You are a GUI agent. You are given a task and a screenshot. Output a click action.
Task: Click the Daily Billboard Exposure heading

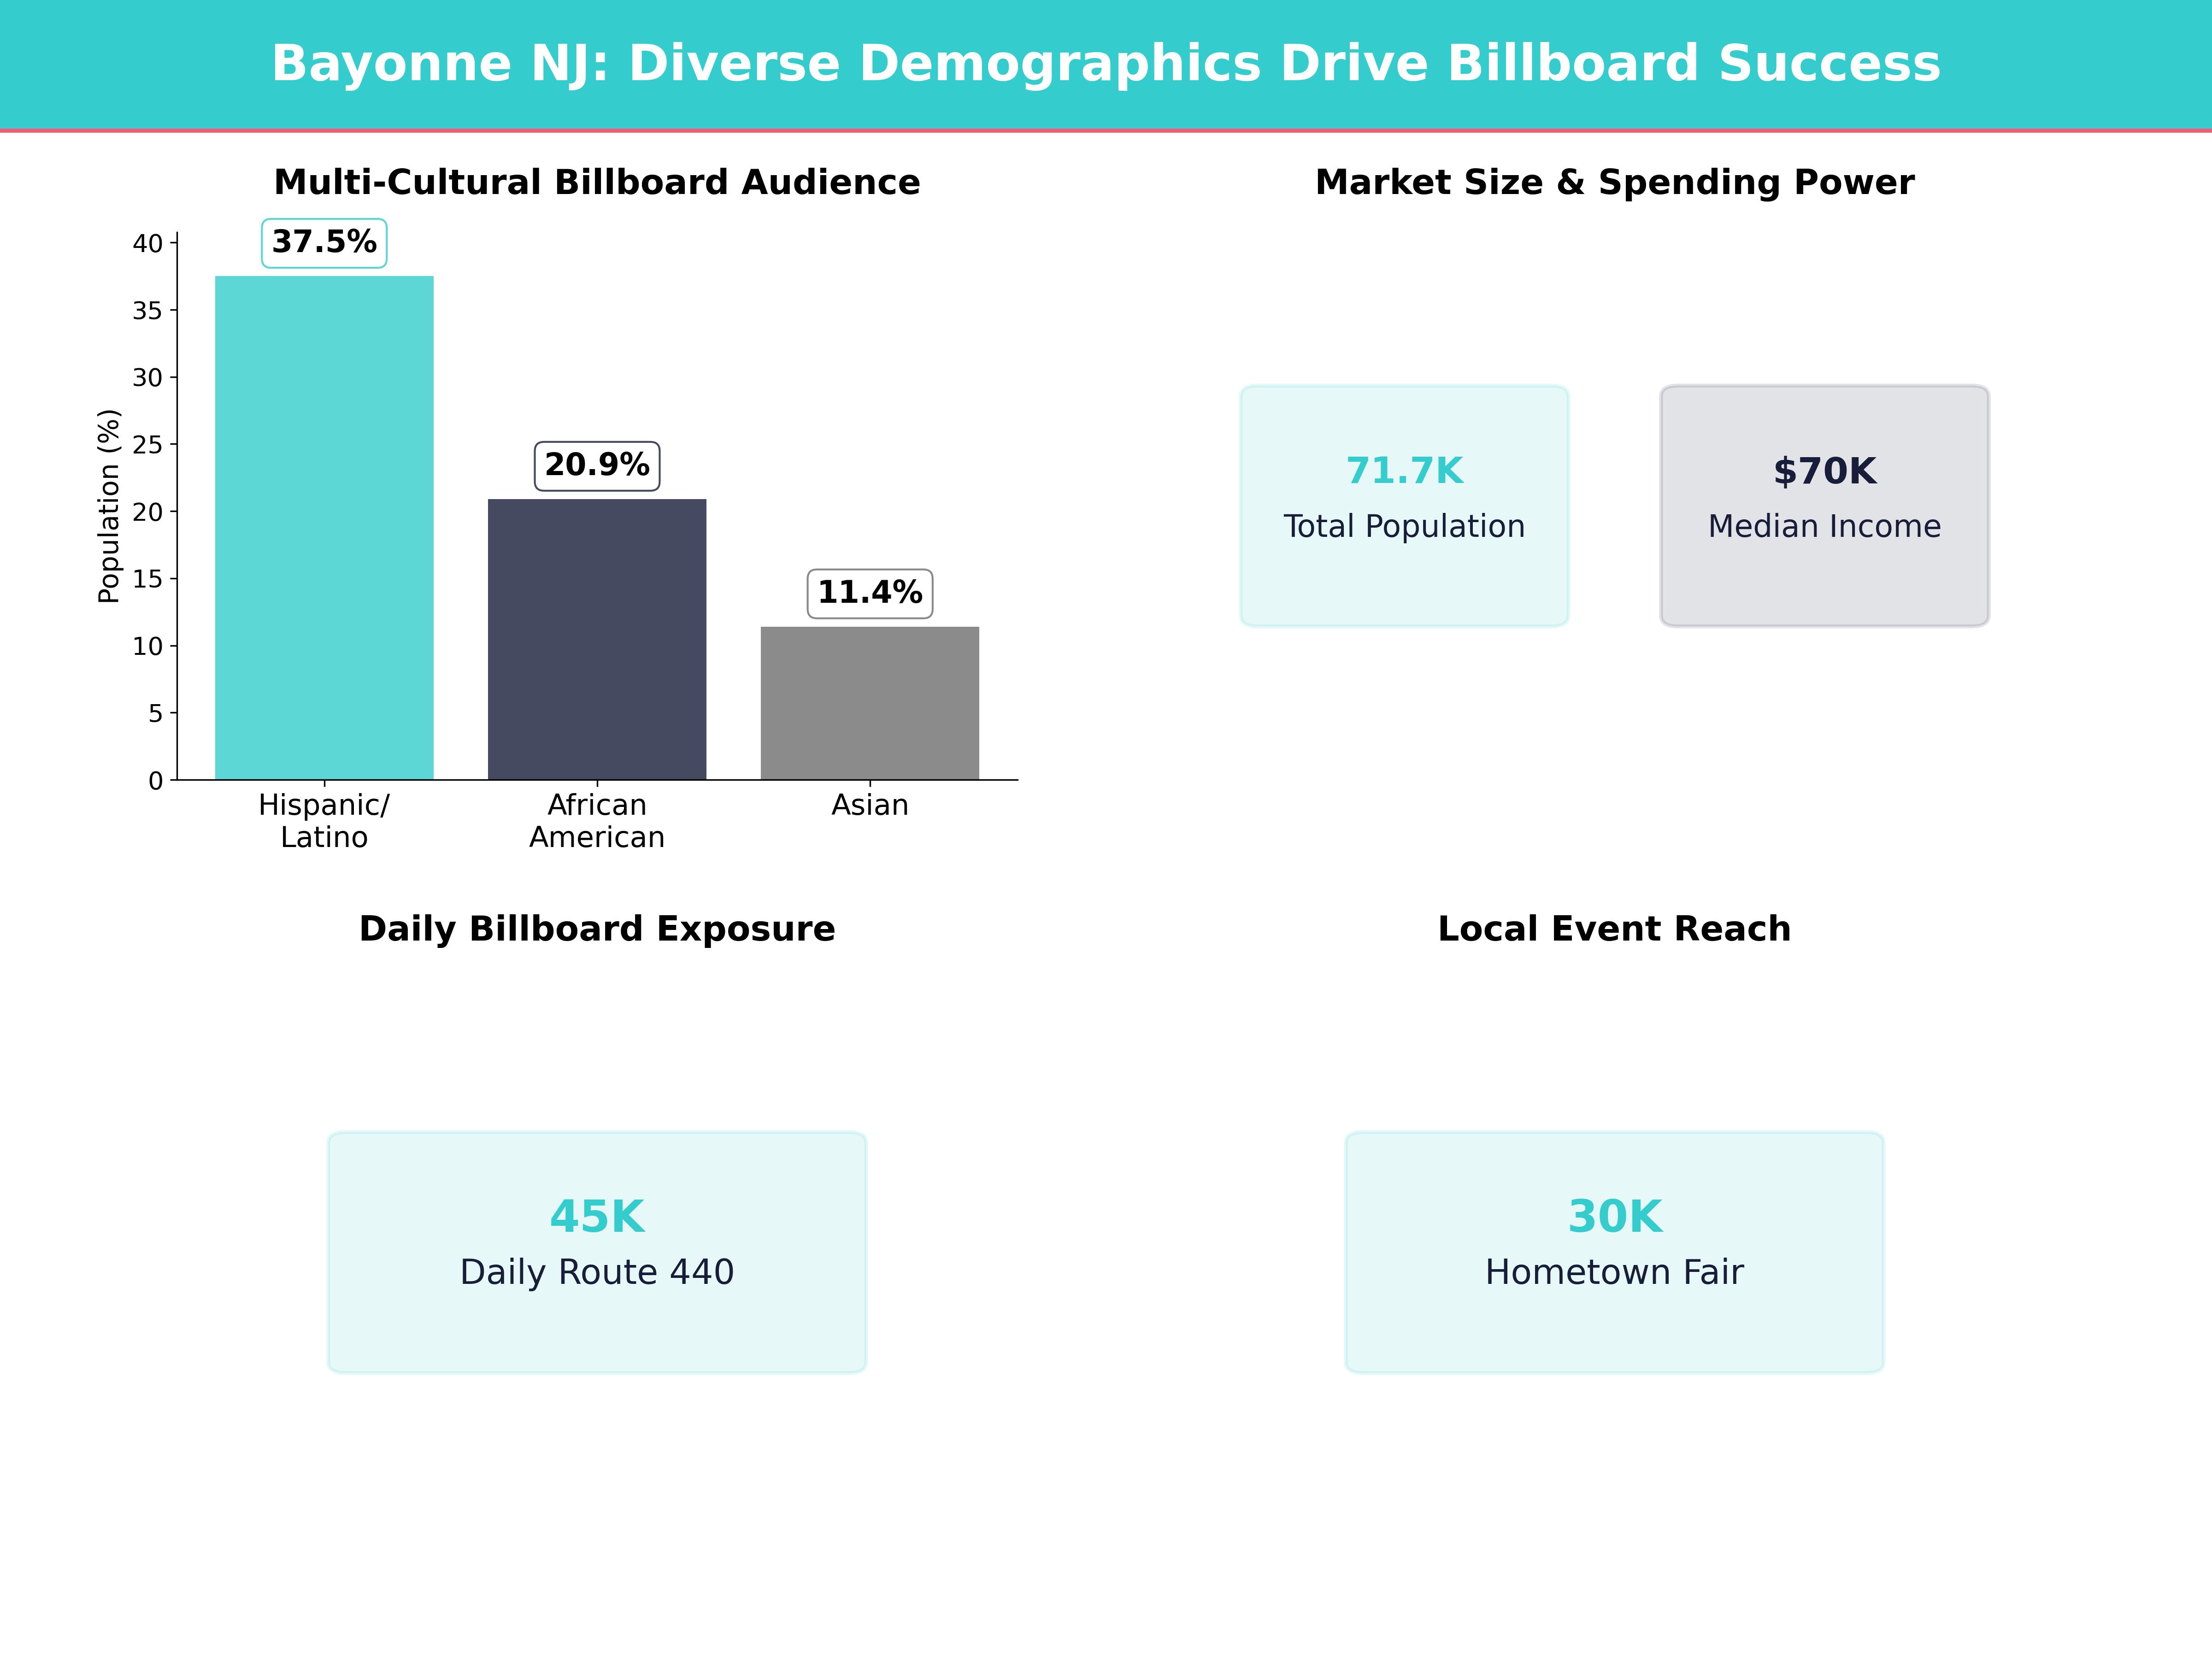pyautogui.click(x=596, y=928)
